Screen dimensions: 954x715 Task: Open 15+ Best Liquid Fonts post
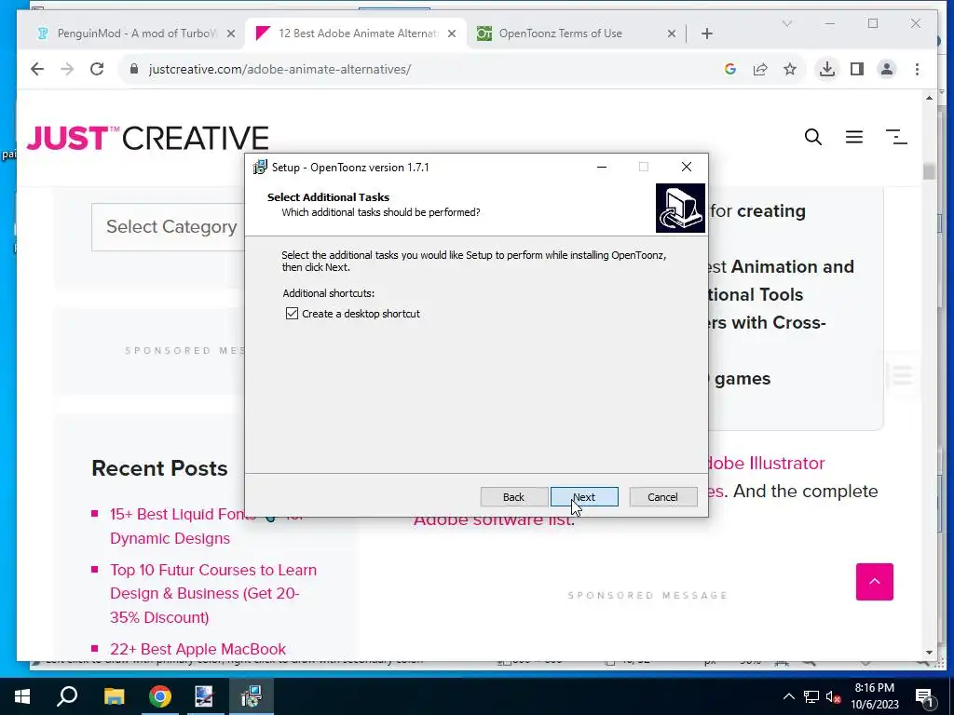click(x=207, y=527)
